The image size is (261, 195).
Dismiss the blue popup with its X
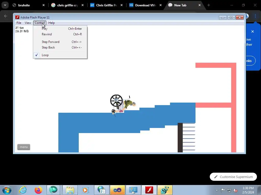[x=253, y=31]
